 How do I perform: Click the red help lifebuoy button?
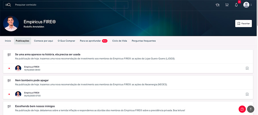[242, 109]
